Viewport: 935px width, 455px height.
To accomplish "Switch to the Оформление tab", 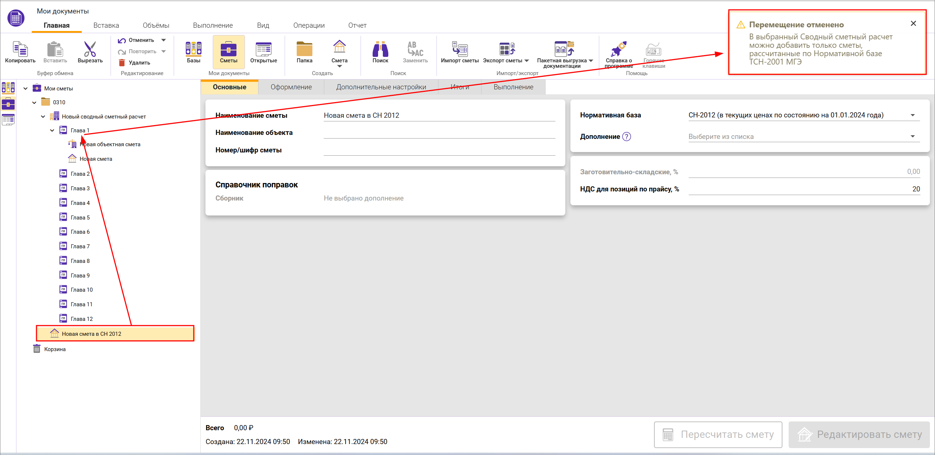I will [x=291, y=87].
